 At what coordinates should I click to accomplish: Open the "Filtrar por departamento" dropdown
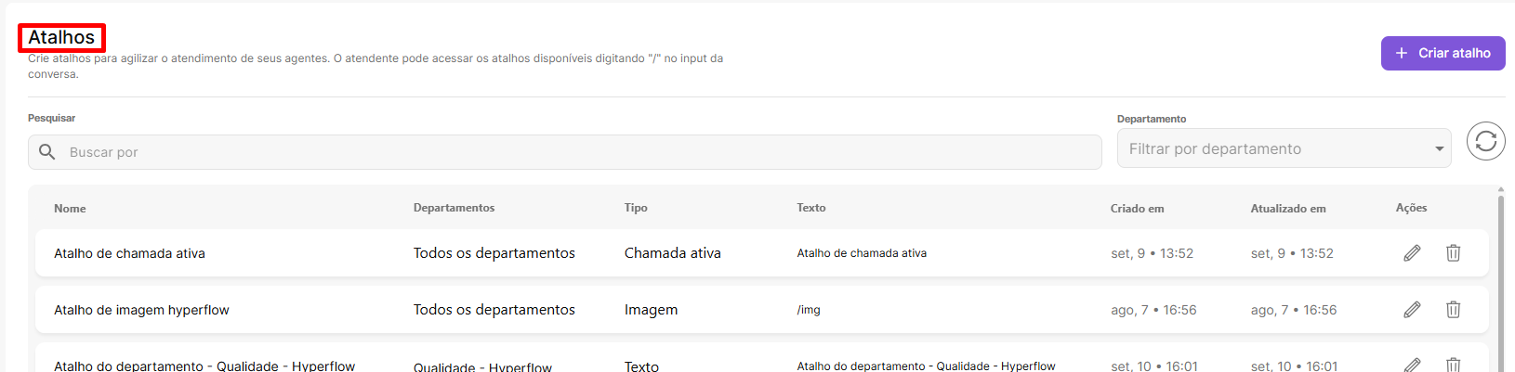(x=1283, y=148)
